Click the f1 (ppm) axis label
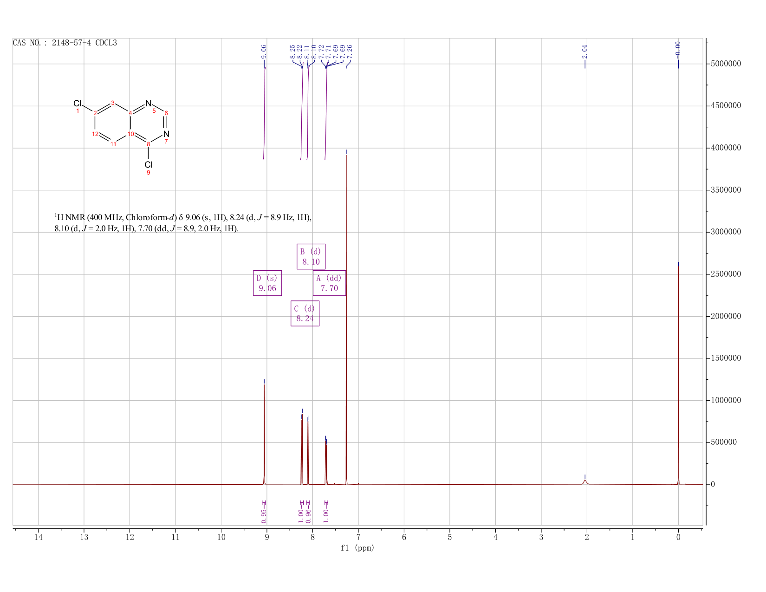Image resolution: width=766 pixels, height=592 pixels. [x=357, y=548]
